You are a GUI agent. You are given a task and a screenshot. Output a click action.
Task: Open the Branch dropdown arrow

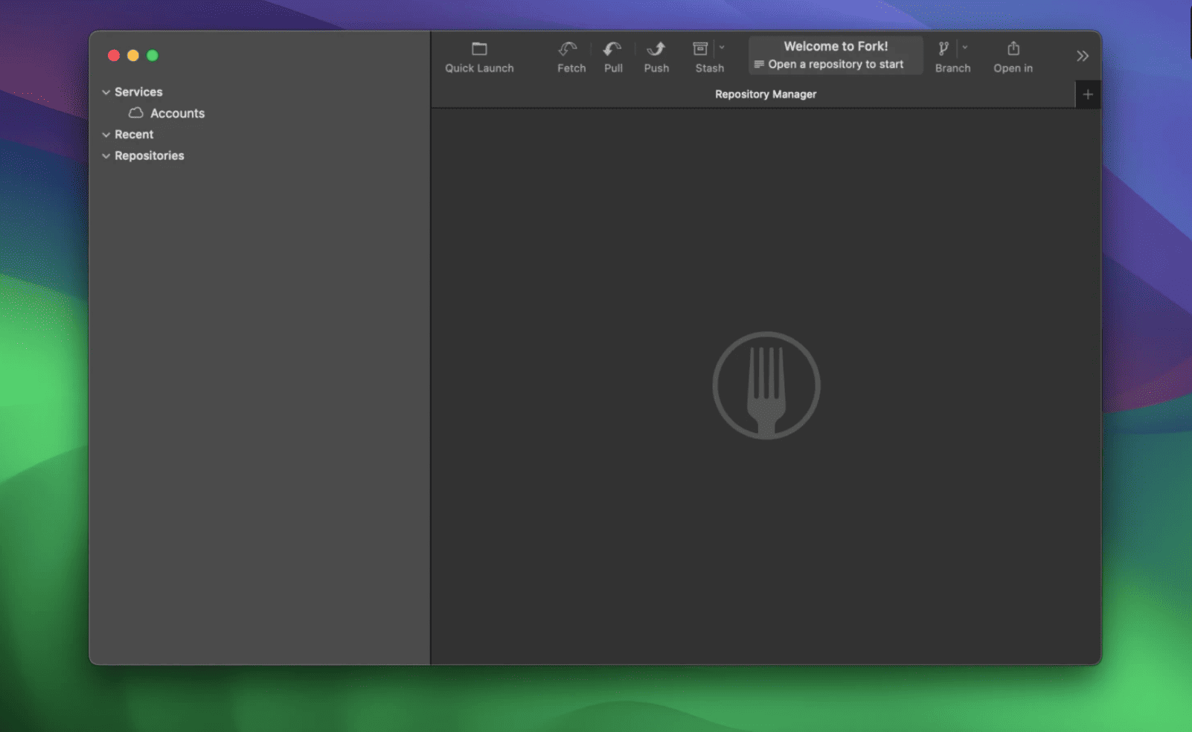click(965, 48)
